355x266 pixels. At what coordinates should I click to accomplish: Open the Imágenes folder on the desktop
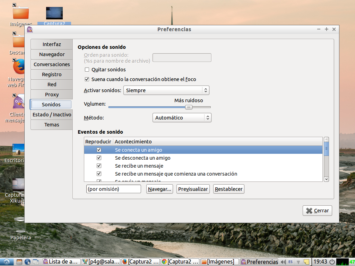(x=20, y=13)
